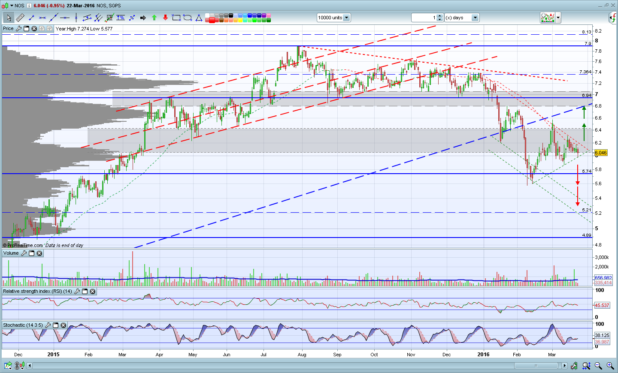
Task: Remove the Volume indicator panel
Action: point(39,253)
